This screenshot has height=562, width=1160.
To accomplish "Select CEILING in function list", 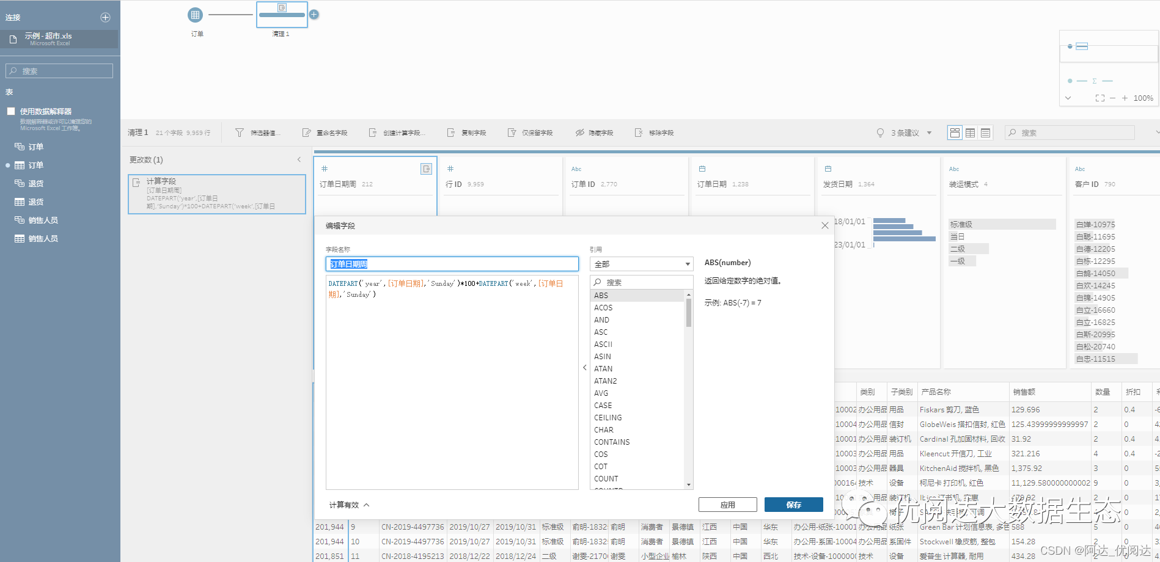I will pos(637,418).
